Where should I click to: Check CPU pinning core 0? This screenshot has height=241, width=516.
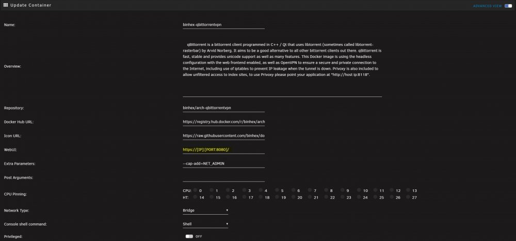pos(195,190)
